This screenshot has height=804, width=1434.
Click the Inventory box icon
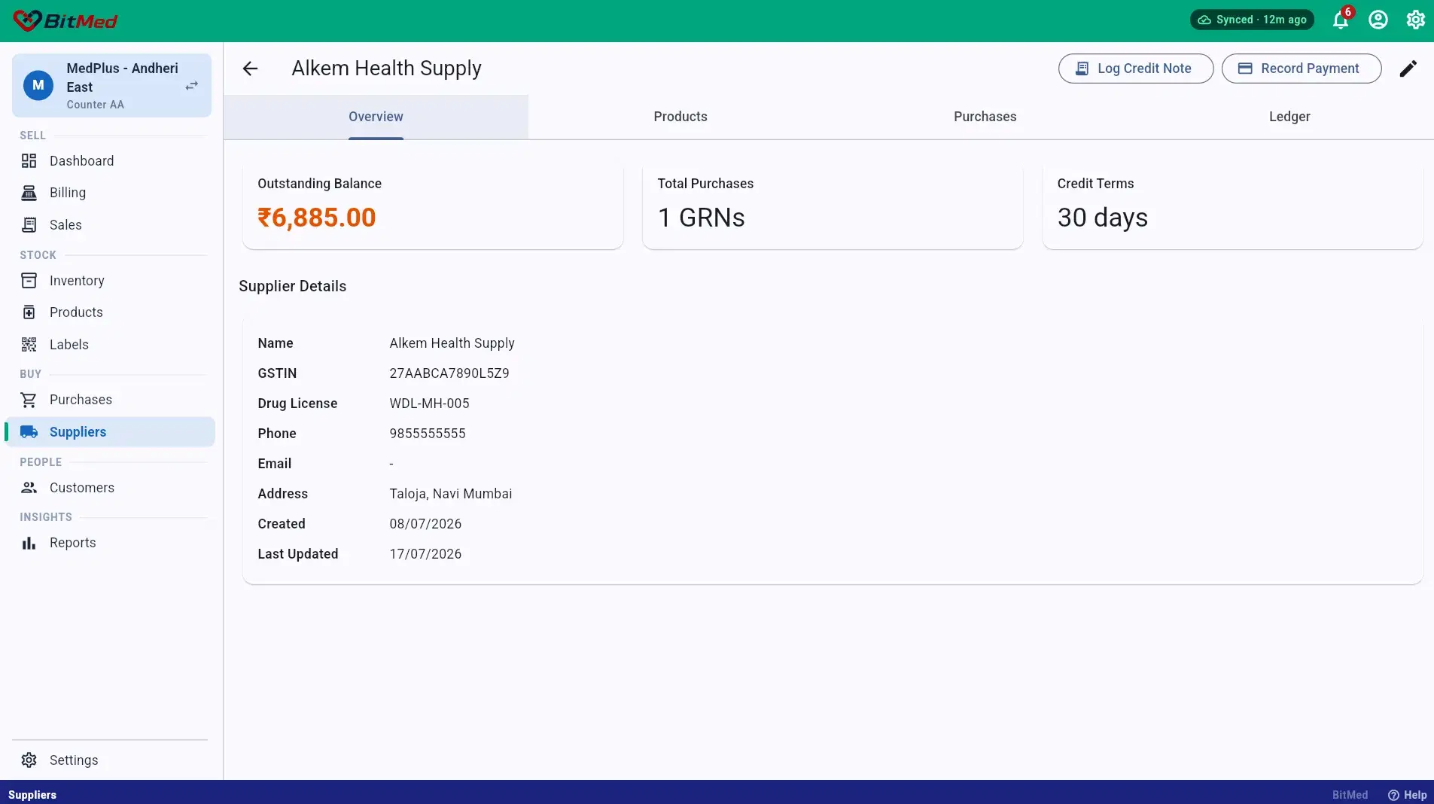[x=29, y=281]
